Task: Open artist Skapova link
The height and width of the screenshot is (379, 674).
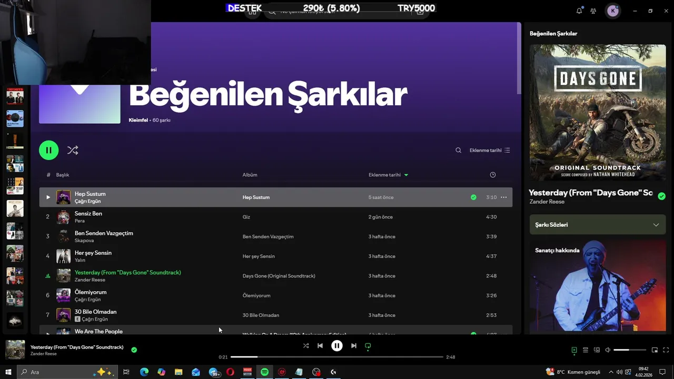Action: point(84,241)
